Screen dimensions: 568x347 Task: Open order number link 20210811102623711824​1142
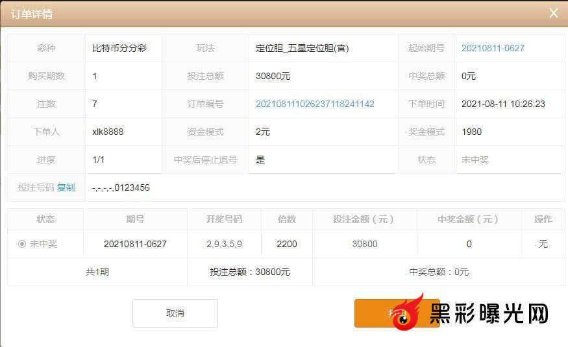coord(315,104)
